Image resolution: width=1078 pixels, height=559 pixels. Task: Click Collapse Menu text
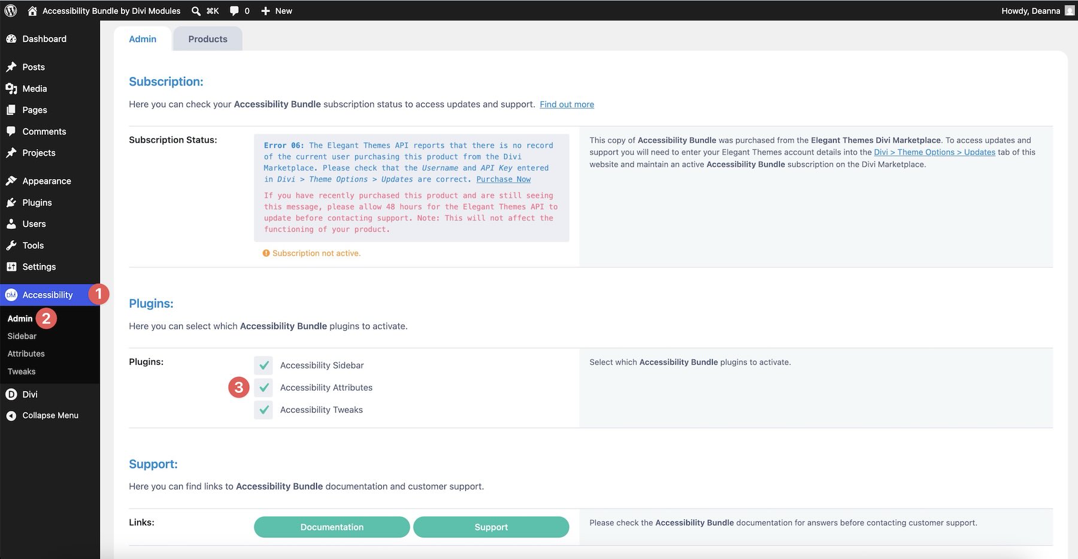50,416
